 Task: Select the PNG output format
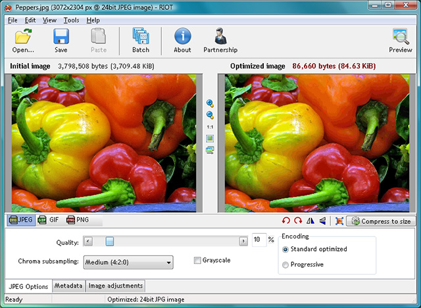click(78, 220)
